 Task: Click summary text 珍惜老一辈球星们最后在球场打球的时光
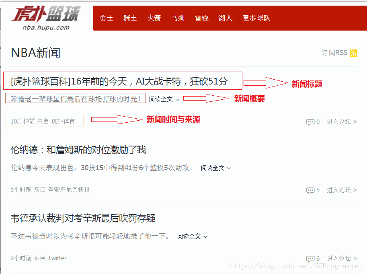tap(76, 99)
